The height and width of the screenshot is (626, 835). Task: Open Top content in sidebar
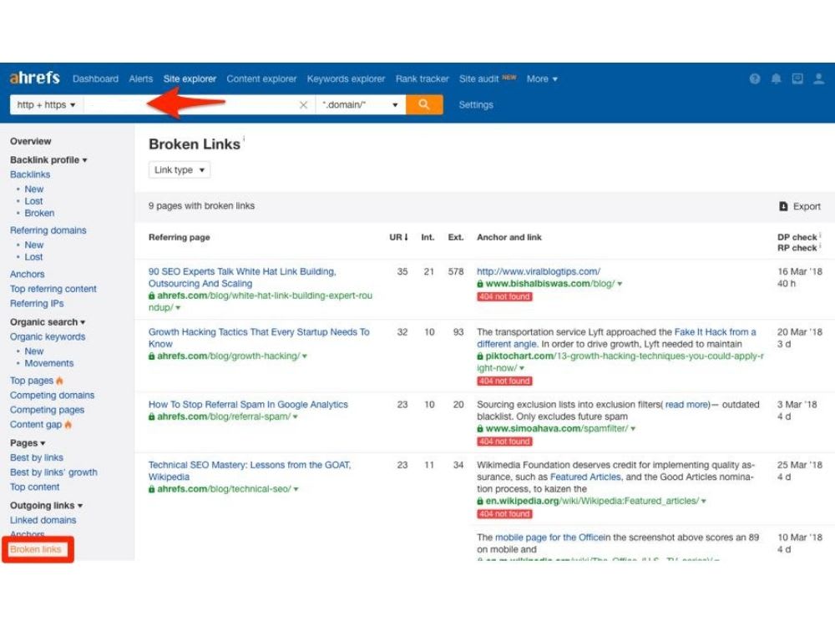[x=34, y=487]
